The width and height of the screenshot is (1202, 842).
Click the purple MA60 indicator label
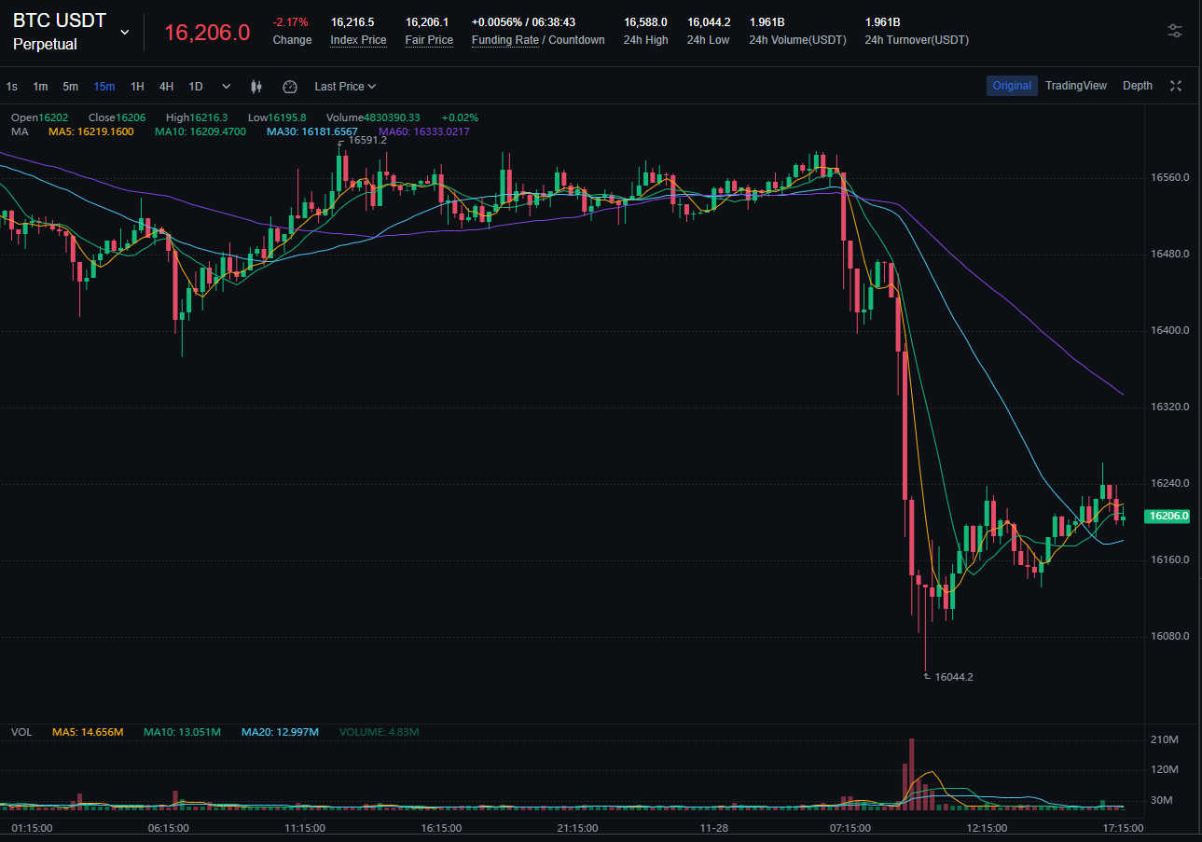[423, 131]
